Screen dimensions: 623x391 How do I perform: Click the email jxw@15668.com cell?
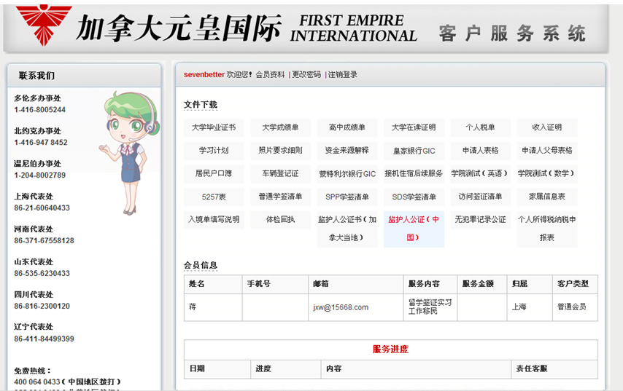(355, 307)
